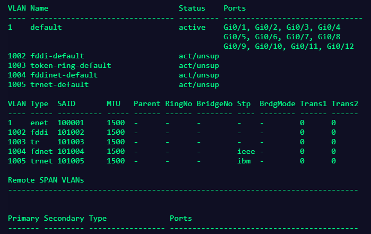This screenshot has width=371, height=234.
Task: Click the MTU column header
Action: tap(113, 103)
